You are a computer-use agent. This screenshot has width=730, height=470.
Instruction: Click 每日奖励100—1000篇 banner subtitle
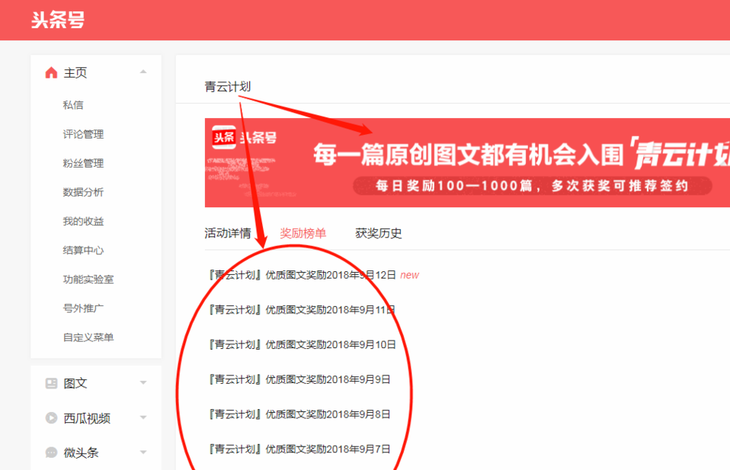(532, 186)
